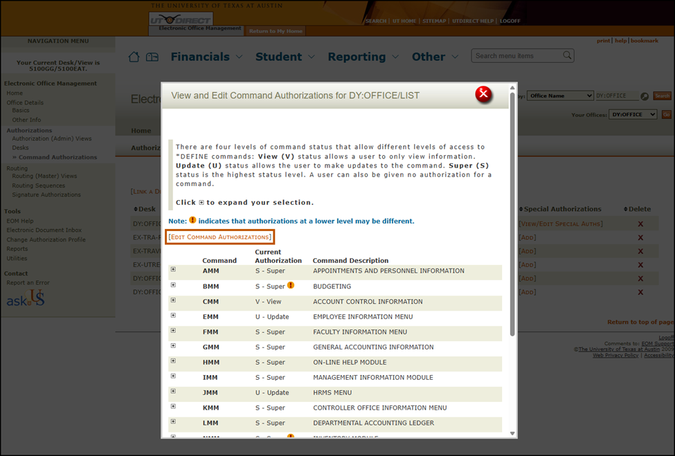Image resolution: width=675 pixels, height=456 pixels.
Task: Click the warning icon beside BMM authorization
Action: coord(291,285)
